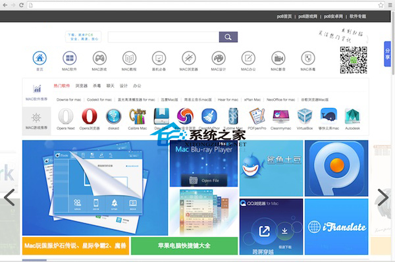Open the PPTV orange-dot app thumbnail
The width and height of the screenshot is (395, 262).
pos(336,169)
